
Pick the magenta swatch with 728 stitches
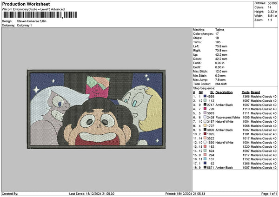coord(205,109)
